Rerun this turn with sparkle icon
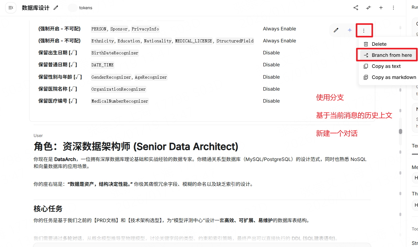Viewport: 418px width, 247px height. click(350, 30)
